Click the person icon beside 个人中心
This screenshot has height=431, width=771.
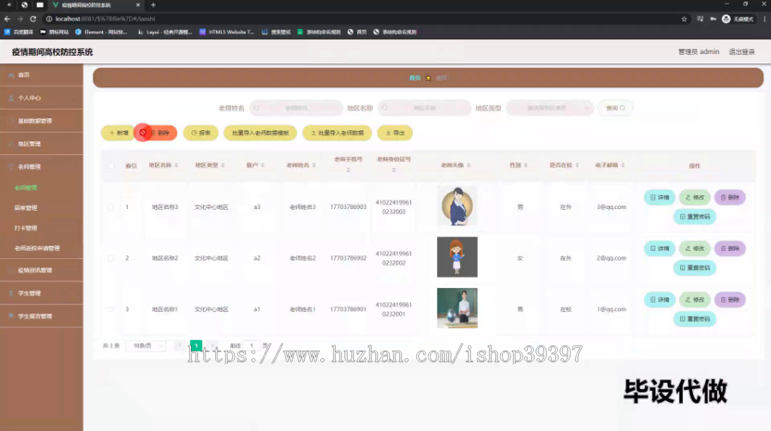coord(11,98)
